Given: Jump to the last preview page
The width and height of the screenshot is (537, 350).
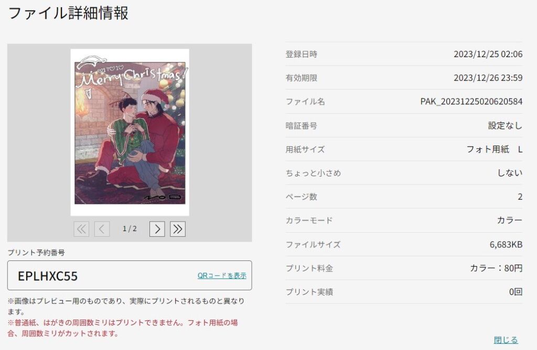Looking at the screenshot, I should coord(178,229).
